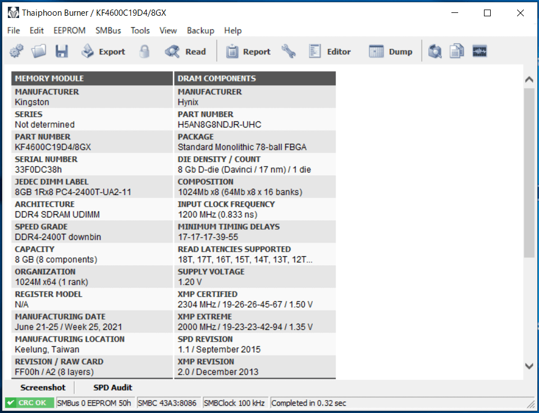This screenshot has width=539, height=413.
Task: Click the 1024M x64 (1 rank) organization
Action: pos(52,282)
